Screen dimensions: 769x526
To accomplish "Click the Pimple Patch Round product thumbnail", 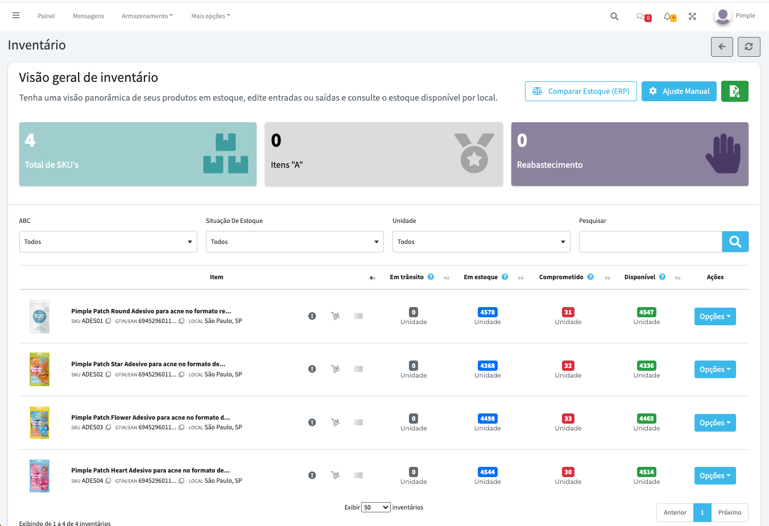I will (x=39, y=316).
